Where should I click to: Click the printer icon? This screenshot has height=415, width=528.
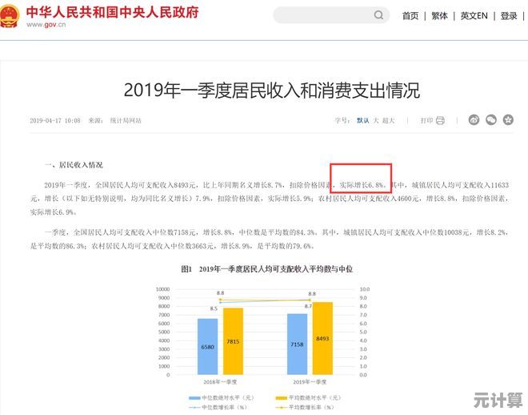tap(440, 120)
